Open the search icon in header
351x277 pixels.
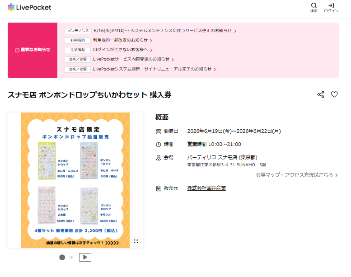(314, 8)
